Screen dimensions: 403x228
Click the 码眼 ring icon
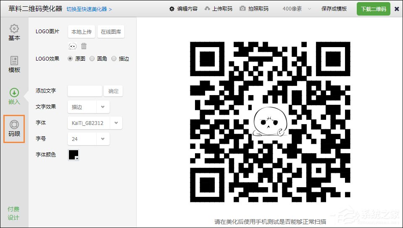click(x=14, y=125)
